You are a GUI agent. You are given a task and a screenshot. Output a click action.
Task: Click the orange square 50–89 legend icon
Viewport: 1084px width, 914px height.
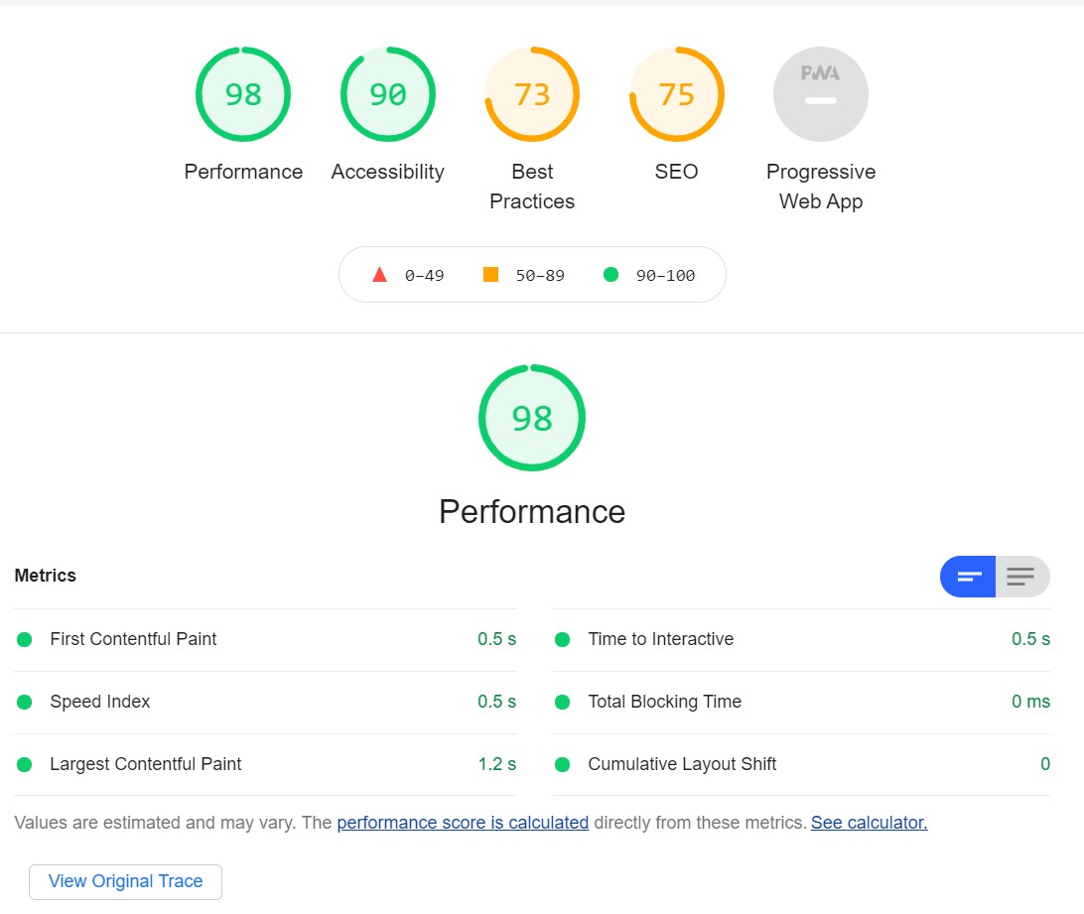(490, 275)
